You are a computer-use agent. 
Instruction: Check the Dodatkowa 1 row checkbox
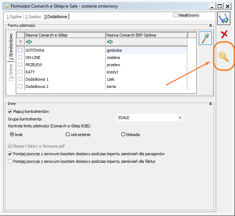pos(20,79)
